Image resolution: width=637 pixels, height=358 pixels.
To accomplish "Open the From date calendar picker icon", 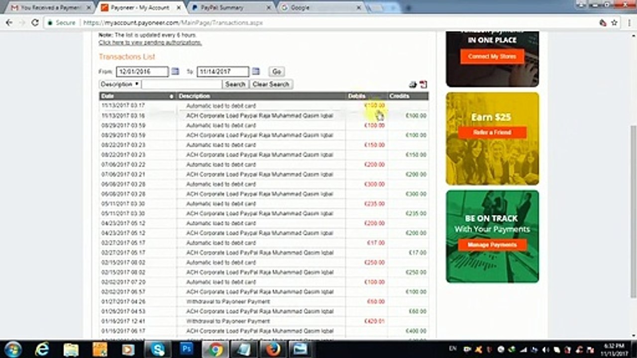I will pos(175,72).
